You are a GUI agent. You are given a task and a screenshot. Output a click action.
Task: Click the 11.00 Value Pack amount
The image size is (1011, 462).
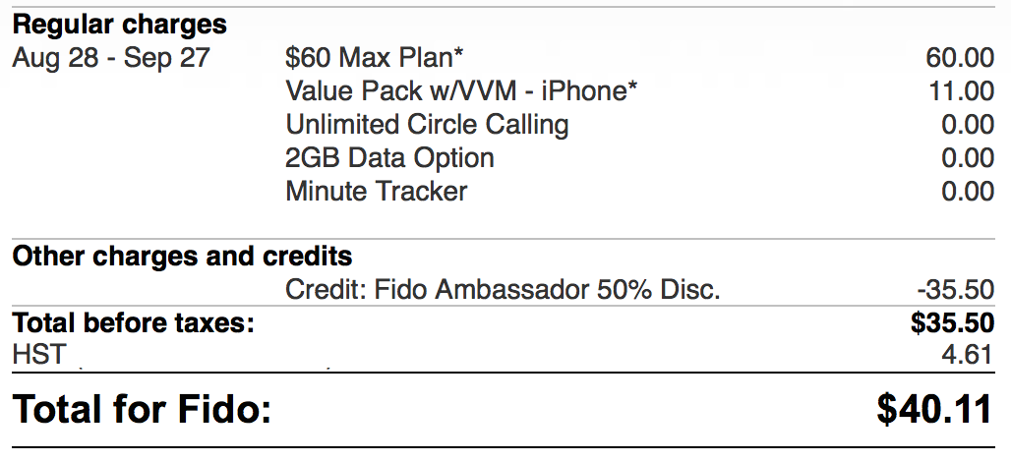961,91
